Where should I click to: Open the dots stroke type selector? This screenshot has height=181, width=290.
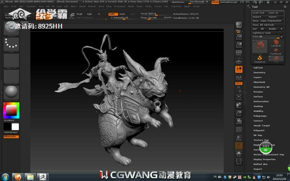coord(11,45)
